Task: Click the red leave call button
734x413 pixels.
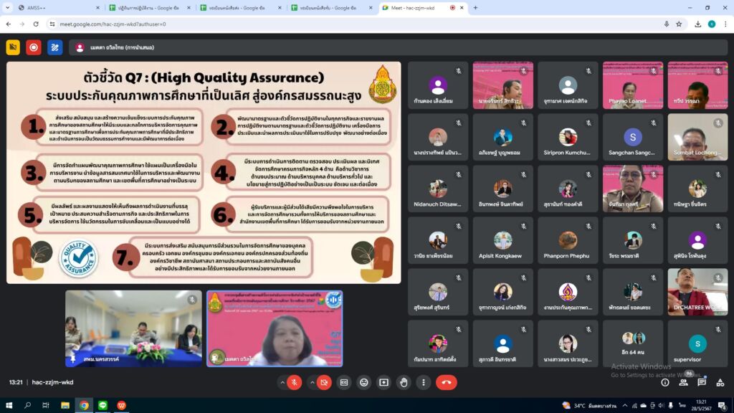Action: [x=446, y=382]
